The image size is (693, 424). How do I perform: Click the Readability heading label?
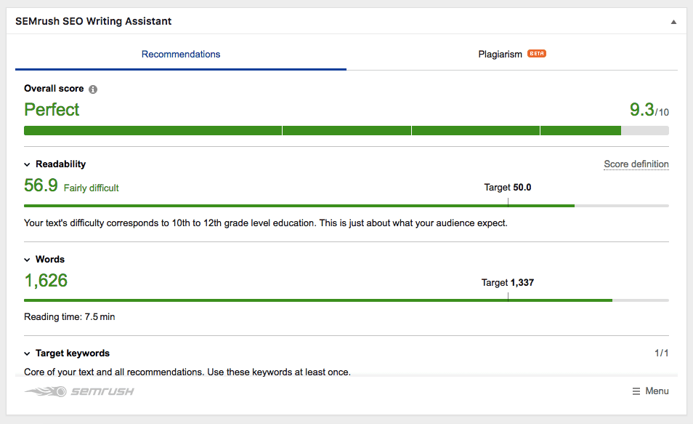[x=60, y=164]
